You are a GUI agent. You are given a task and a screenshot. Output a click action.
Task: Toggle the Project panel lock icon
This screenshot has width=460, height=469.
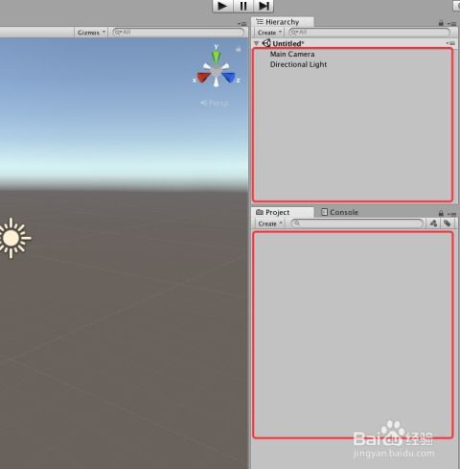pos(441,213)
